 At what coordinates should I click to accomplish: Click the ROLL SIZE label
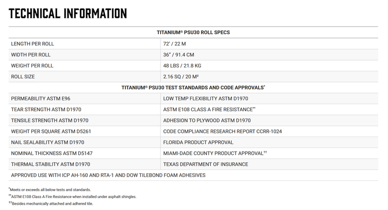coord(23,77)
